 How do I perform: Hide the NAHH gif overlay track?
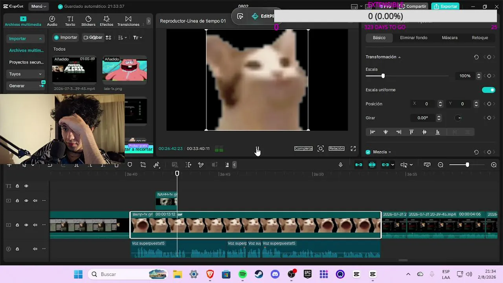pyautogui.click(x=26, y=201)
